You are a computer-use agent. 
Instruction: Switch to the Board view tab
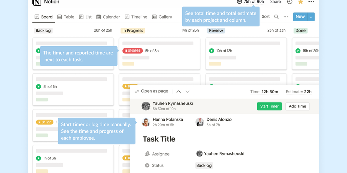click(x=44, y=17)
